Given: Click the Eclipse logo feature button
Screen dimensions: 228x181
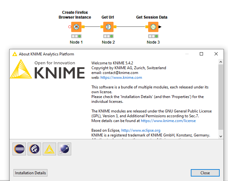Looking at the screenshot, I should [19, 149].
